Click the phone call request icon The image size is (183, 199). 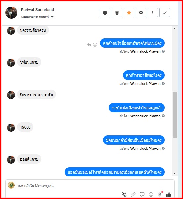pos(124,194)
